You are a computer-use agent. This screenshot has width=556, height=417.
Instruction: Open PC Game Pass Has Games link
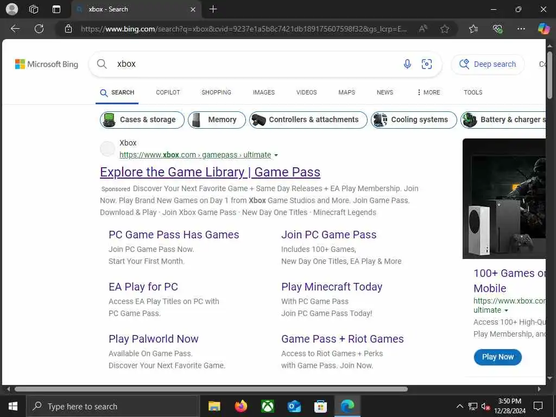174,235
